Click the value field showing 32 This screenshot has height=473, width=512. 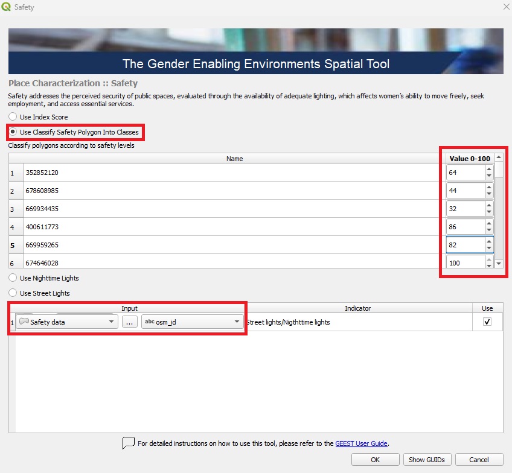[466, 209]
